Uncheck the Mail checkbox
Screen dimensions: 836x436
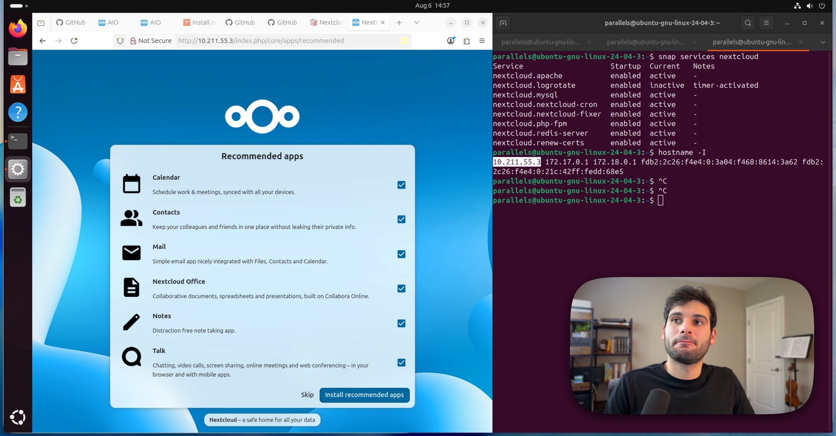[x=401, y=254]
